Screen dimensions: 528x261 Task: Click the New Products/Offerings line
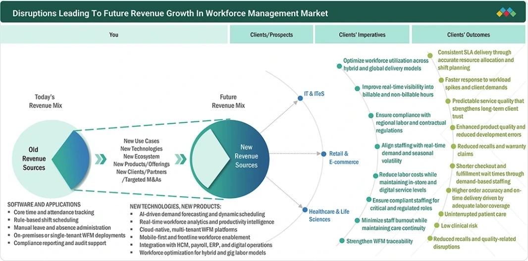point(142,164)
